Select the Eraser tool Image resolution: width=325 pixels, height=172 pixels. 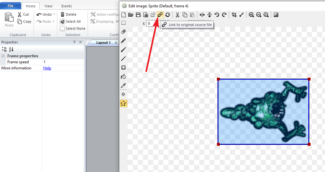click(123, 32)
